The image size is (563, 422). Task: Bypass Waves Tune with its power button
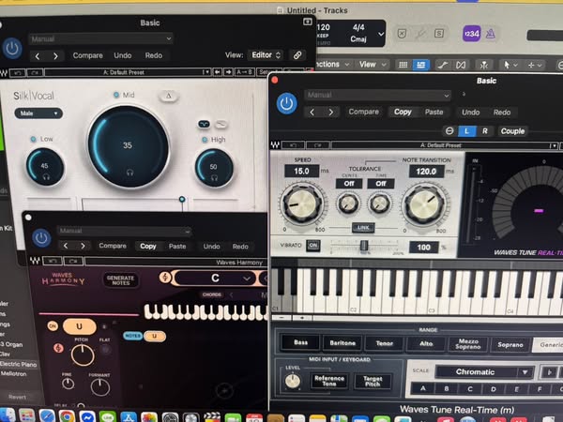287,103
